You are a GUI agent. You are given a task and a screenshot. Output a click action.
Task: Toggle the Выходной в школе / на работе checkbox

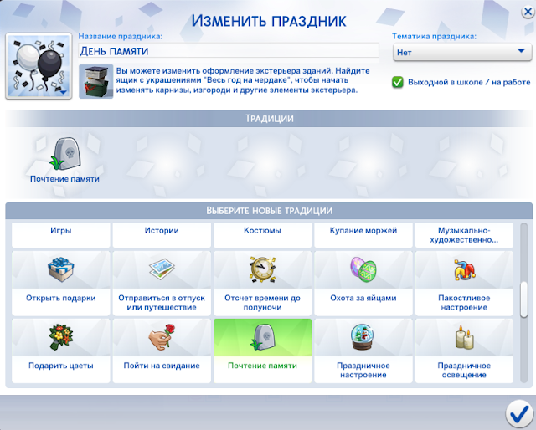(x=398, y=82)
